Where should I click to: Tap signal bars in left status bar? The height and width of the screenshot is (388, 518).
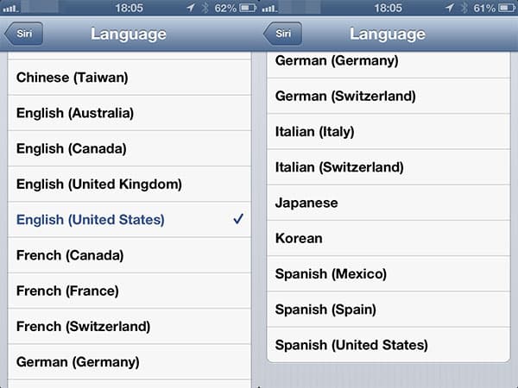coord(10,9)
